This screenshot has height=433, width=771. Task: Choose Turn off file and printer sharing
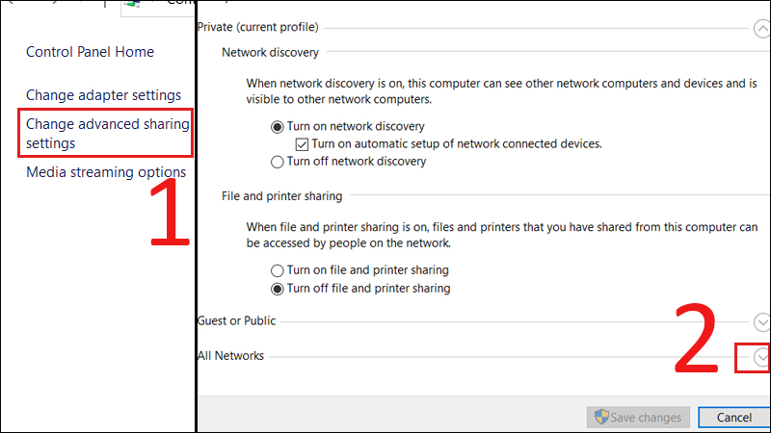279,289
